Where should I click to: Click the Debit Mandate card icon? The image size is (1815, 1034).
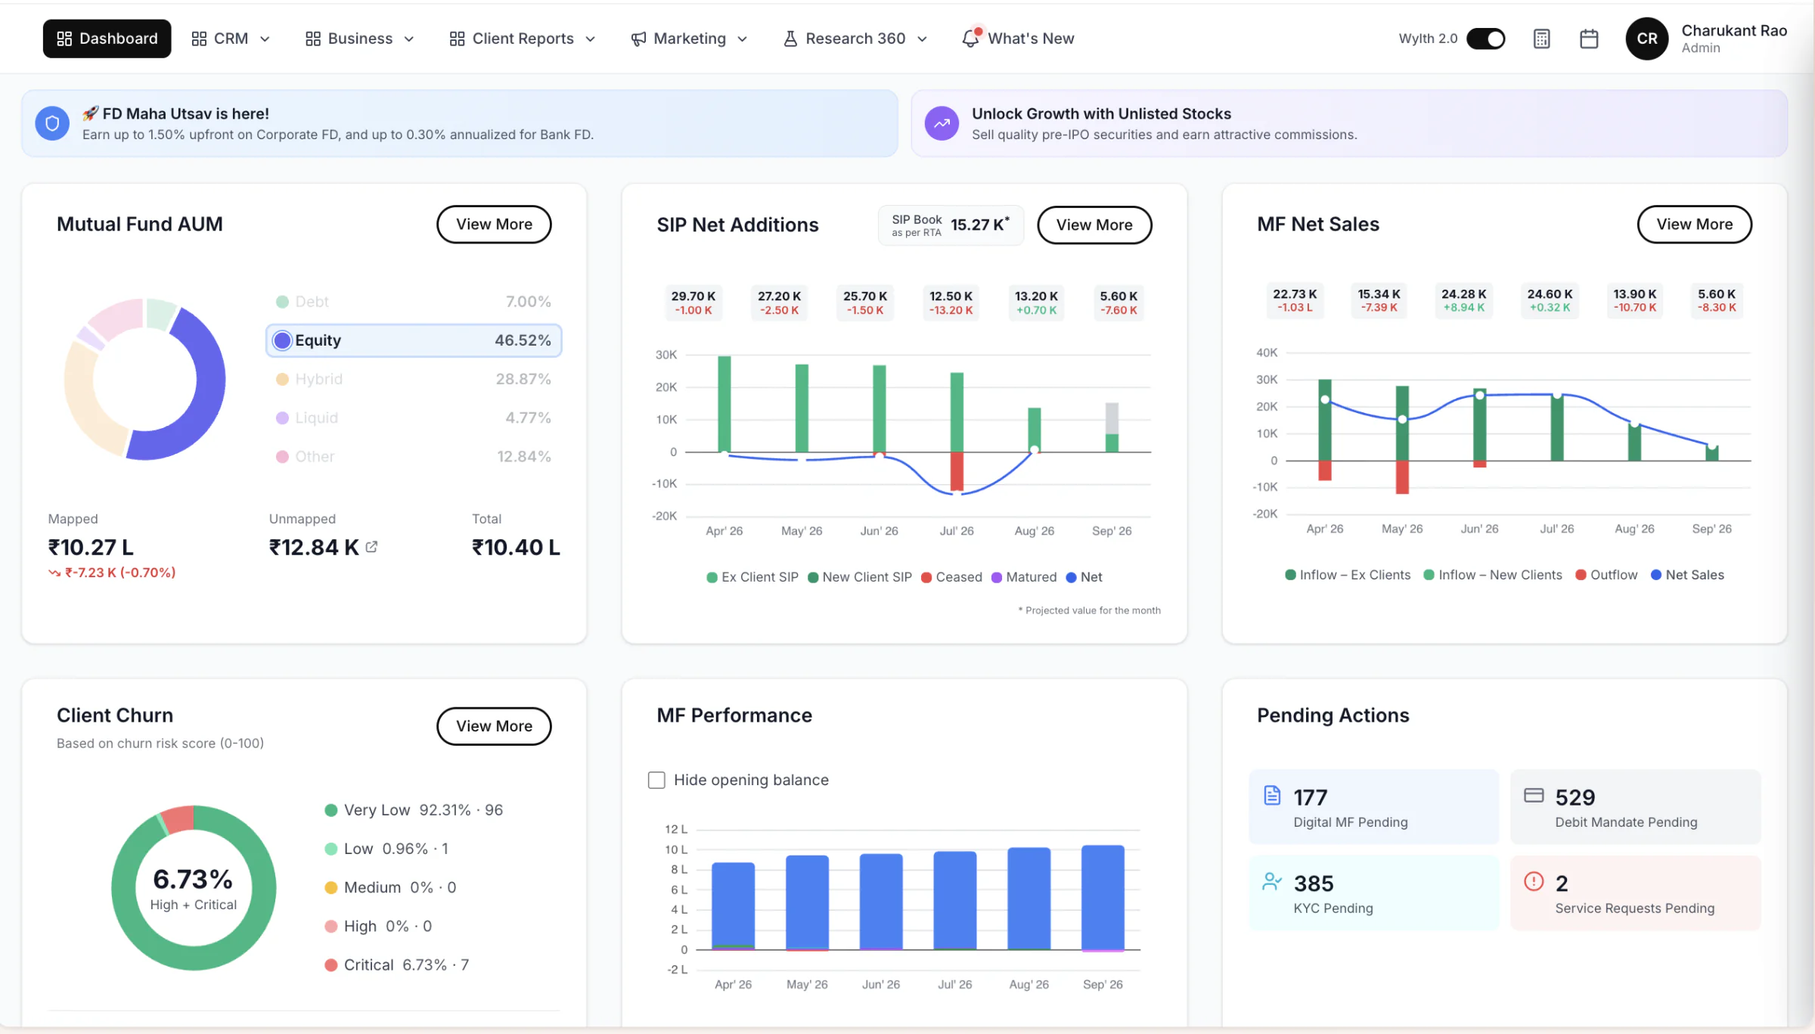[x=1534, y=795]
